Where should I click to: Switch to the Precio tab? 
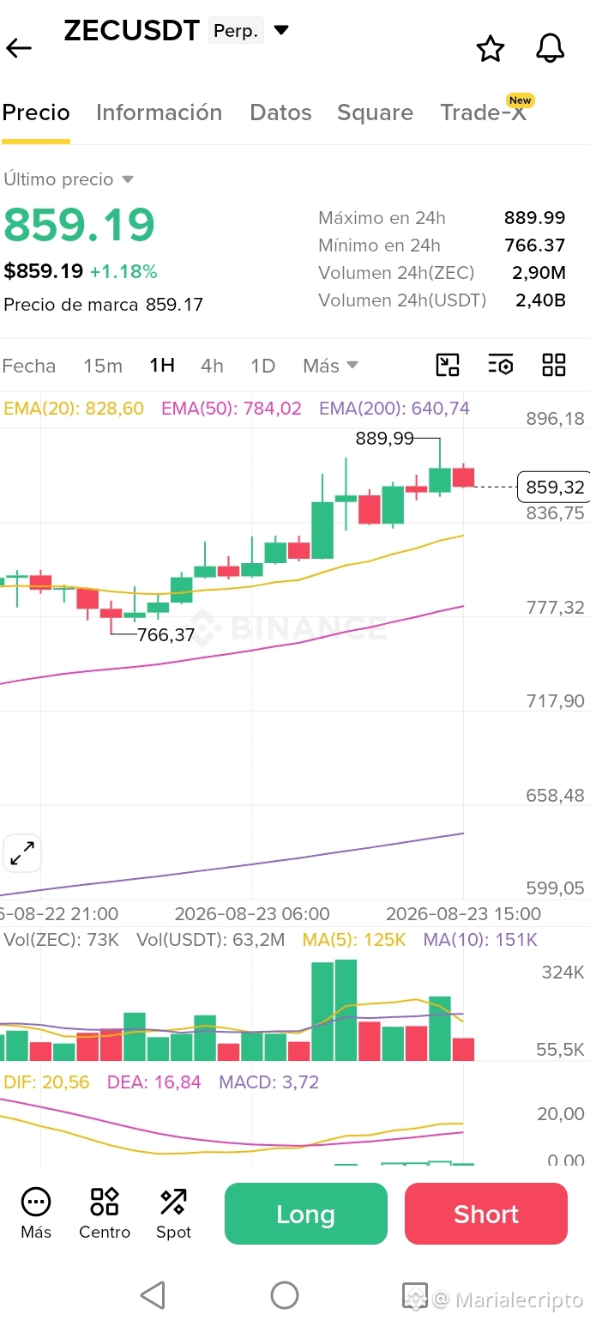click(36, 112)
